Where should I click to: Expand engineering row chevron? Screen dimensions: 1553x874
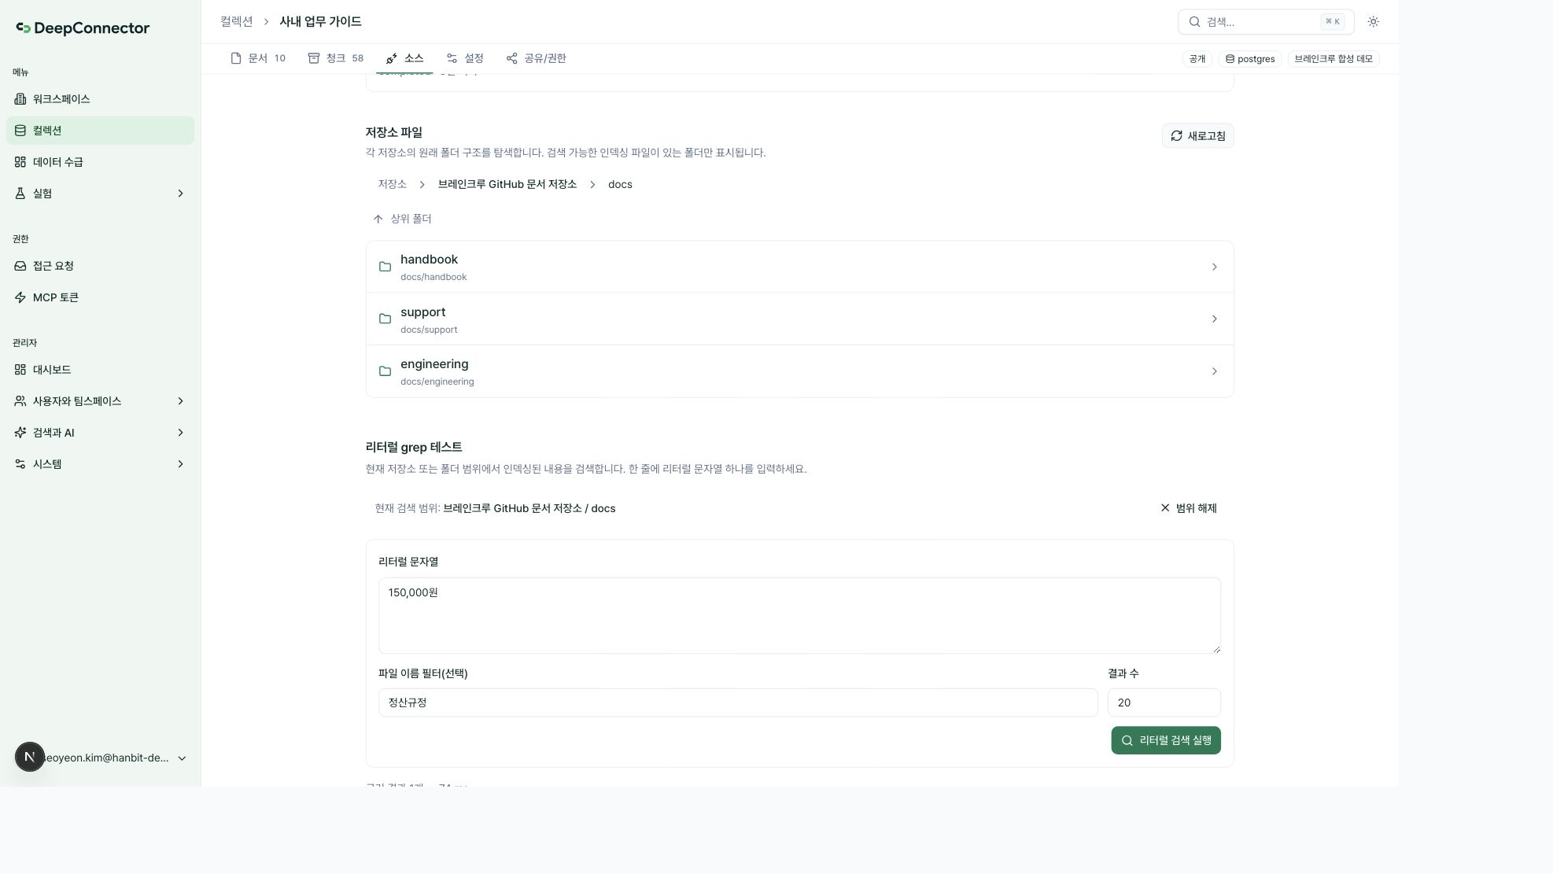(1214, 371)
